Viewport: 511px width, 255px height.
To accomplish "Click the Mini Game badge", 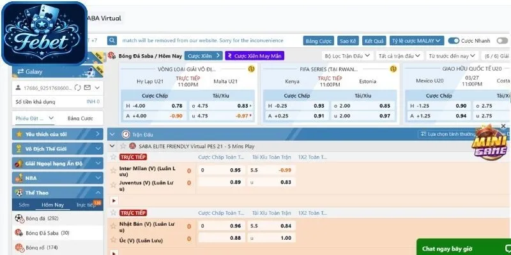I will tap(489, 148).
